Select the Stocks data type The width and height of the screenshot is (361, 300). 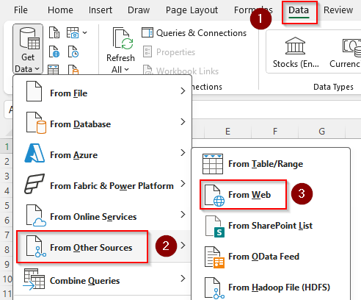click(296, 52)
